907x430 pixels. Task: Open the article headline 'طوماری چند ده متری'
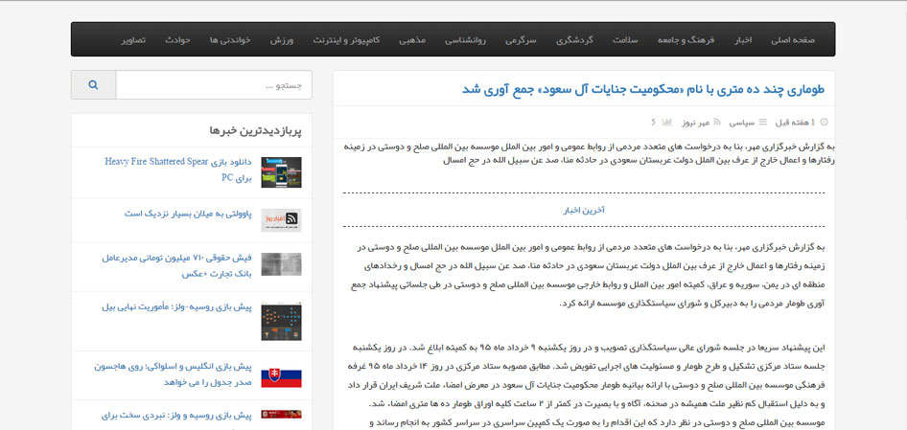643,89
